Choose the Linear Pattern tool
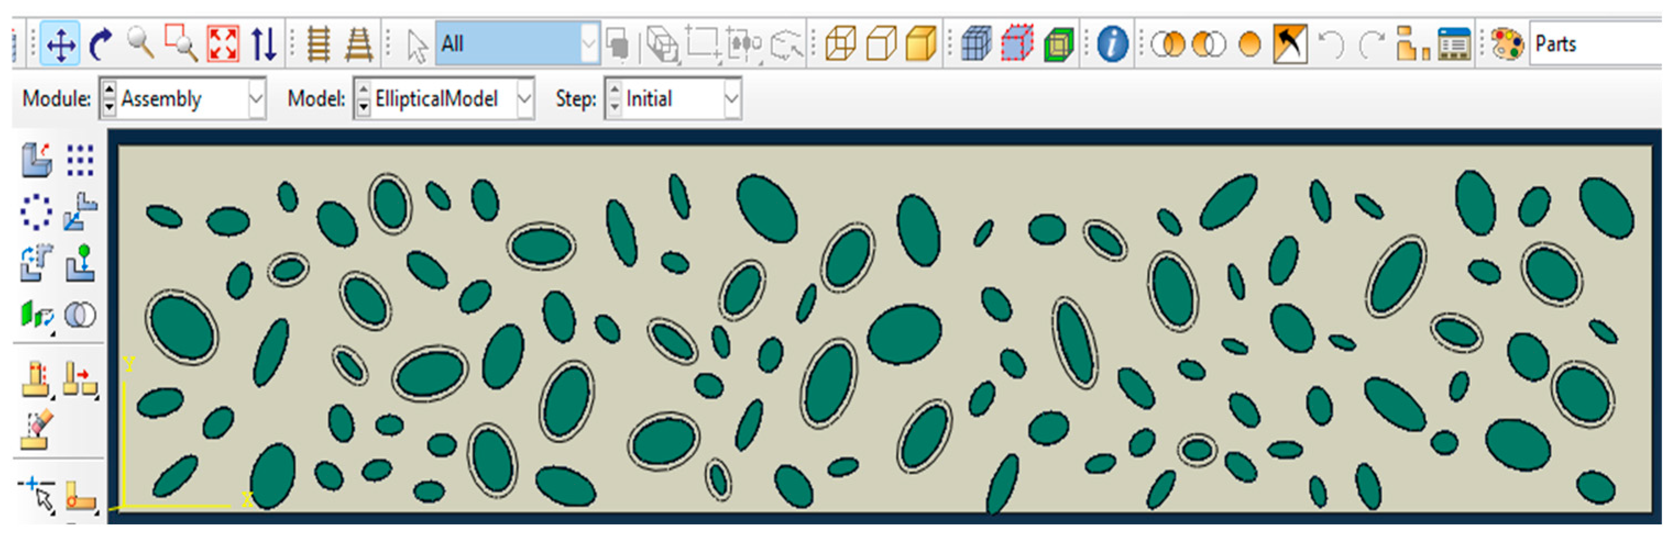 click(80, 159)
